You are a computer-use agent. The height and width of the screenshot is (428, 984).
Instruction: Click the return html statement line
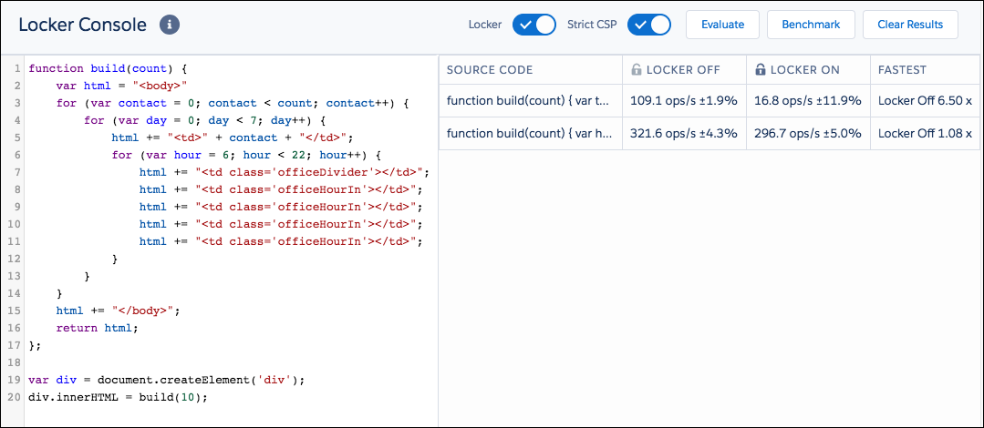tap(97, 328)
